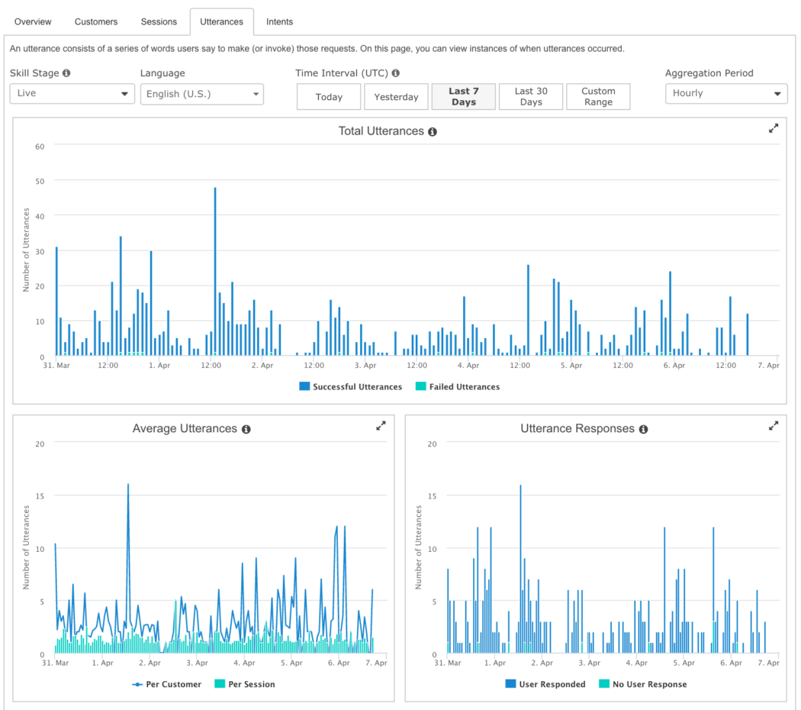Open the Total Utterances info tooltip
This screenshot has height=710, width=801.
(x=433, y=131)
